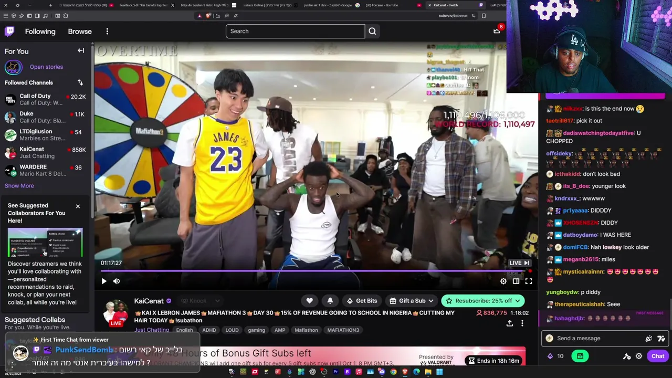Click the twitch.tv/kaicenat address bar
This screenshot has height=378, width=672.
pos(453,16)
